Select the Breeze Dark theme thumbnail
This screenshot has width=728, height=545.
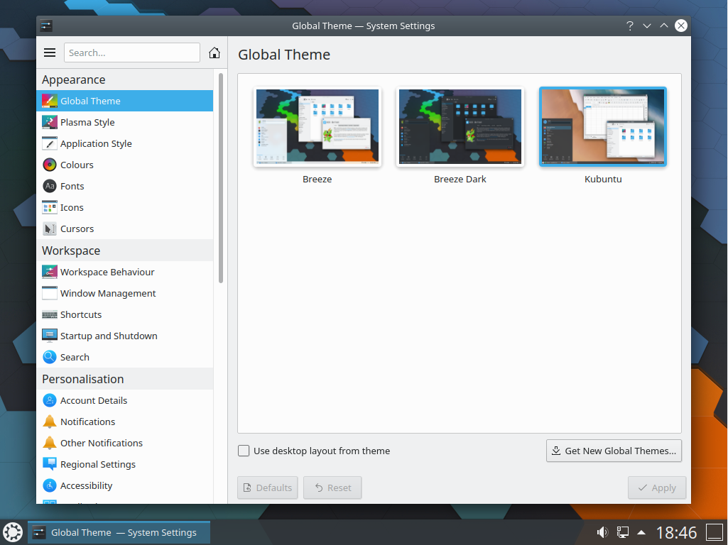460,126
